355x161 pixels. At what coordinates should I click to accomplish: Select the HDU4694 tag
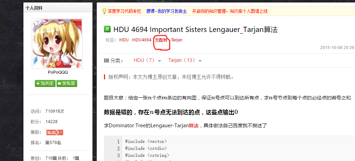coord(142,40)
